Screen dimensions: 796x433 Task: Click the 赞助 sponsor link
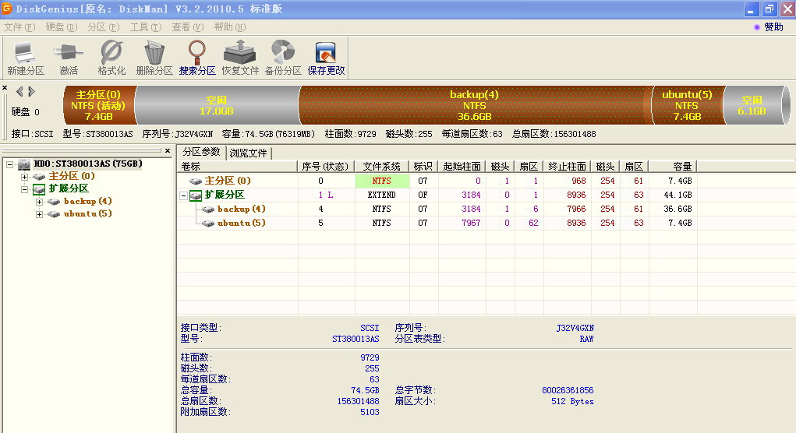773,27
